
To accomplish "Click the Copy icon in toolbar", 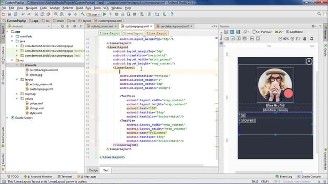I will pos(42,14).
